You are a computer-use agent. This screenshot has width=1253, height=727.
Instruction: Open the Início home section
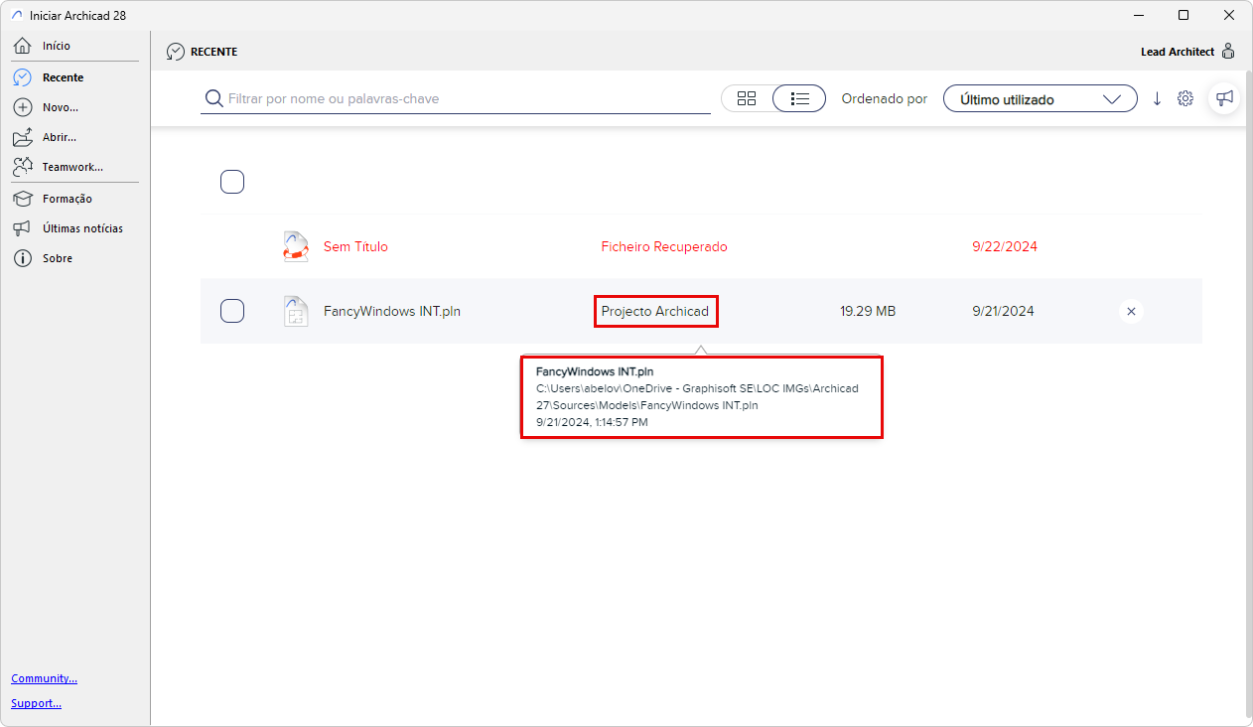pos(57,46)
